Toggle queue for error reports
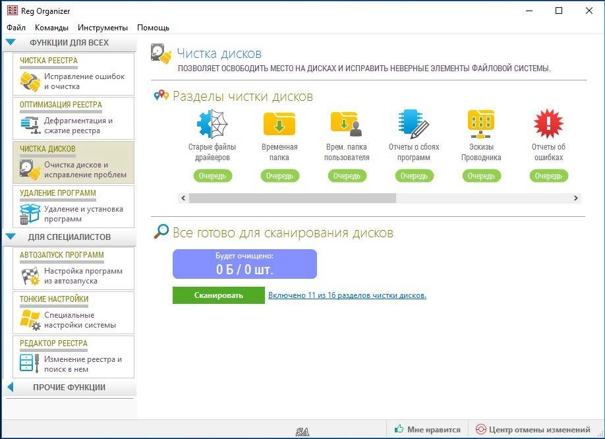The width and height of the screenshot is (605, 439). point(548,176)
